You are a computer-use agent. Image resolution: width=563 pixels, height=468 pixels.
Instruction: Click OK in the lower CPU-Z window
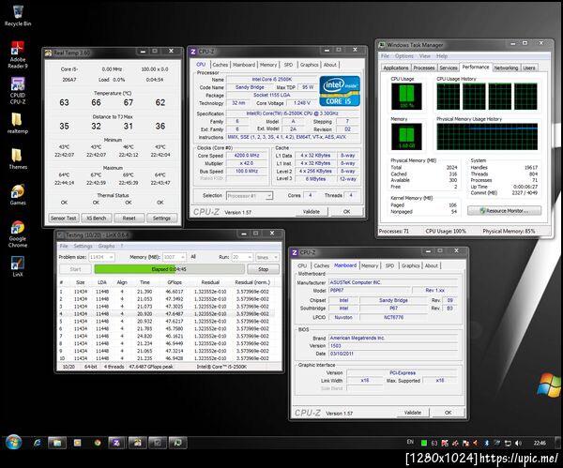coord(449,413)
